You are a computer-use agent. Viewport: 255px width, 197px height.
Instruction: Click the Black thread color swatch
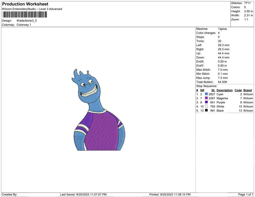pos(206,110)
